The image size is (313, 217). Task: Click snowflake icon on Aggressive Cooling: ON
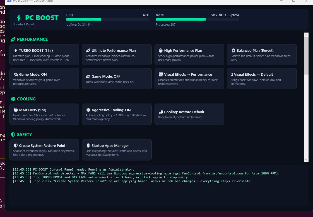coord(88,110)
